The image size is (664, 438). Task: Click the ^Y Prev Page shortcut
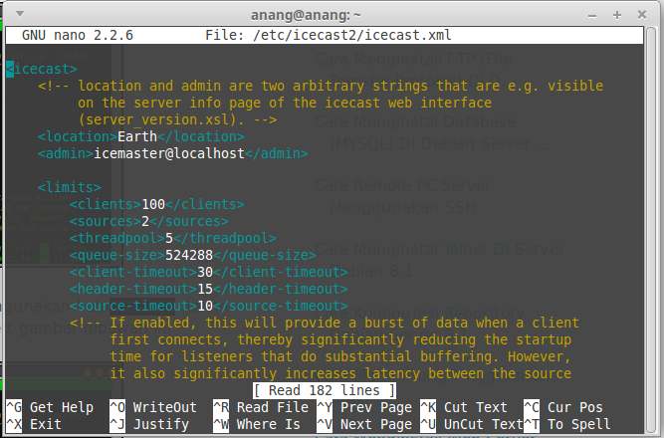click(364, 407)
